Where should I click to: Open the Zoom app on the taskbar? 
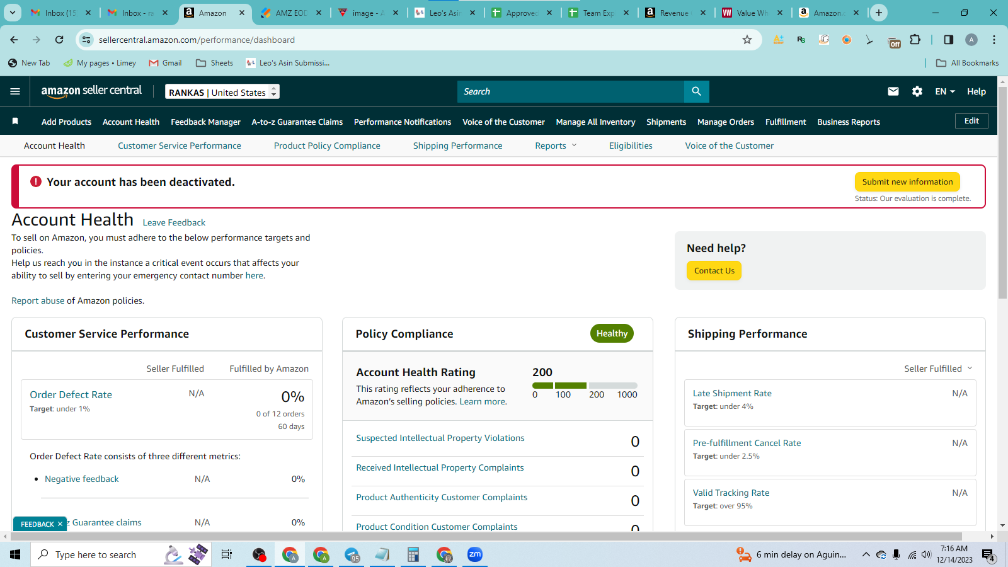click(x=475, y=554)
